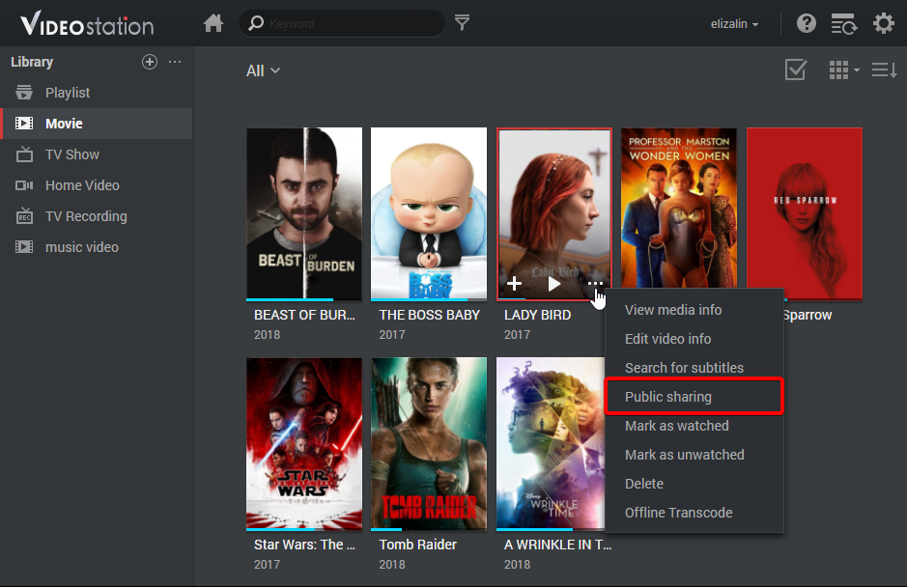Viewport: 907px width, 587px height.
Task: Open the TV Recording library
Action: pos(96,216)
